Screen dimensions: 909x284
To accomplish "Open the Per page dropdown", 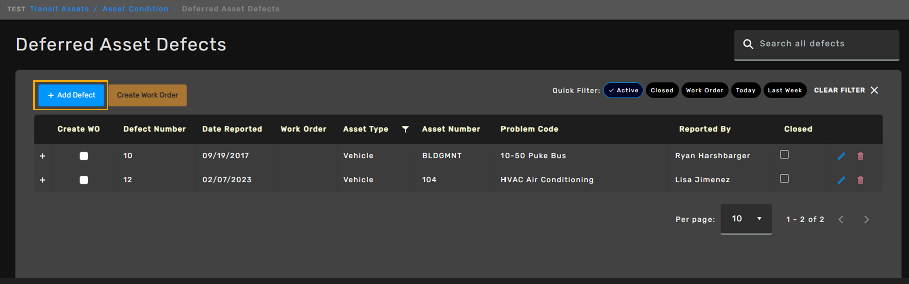I will [746, 219].
